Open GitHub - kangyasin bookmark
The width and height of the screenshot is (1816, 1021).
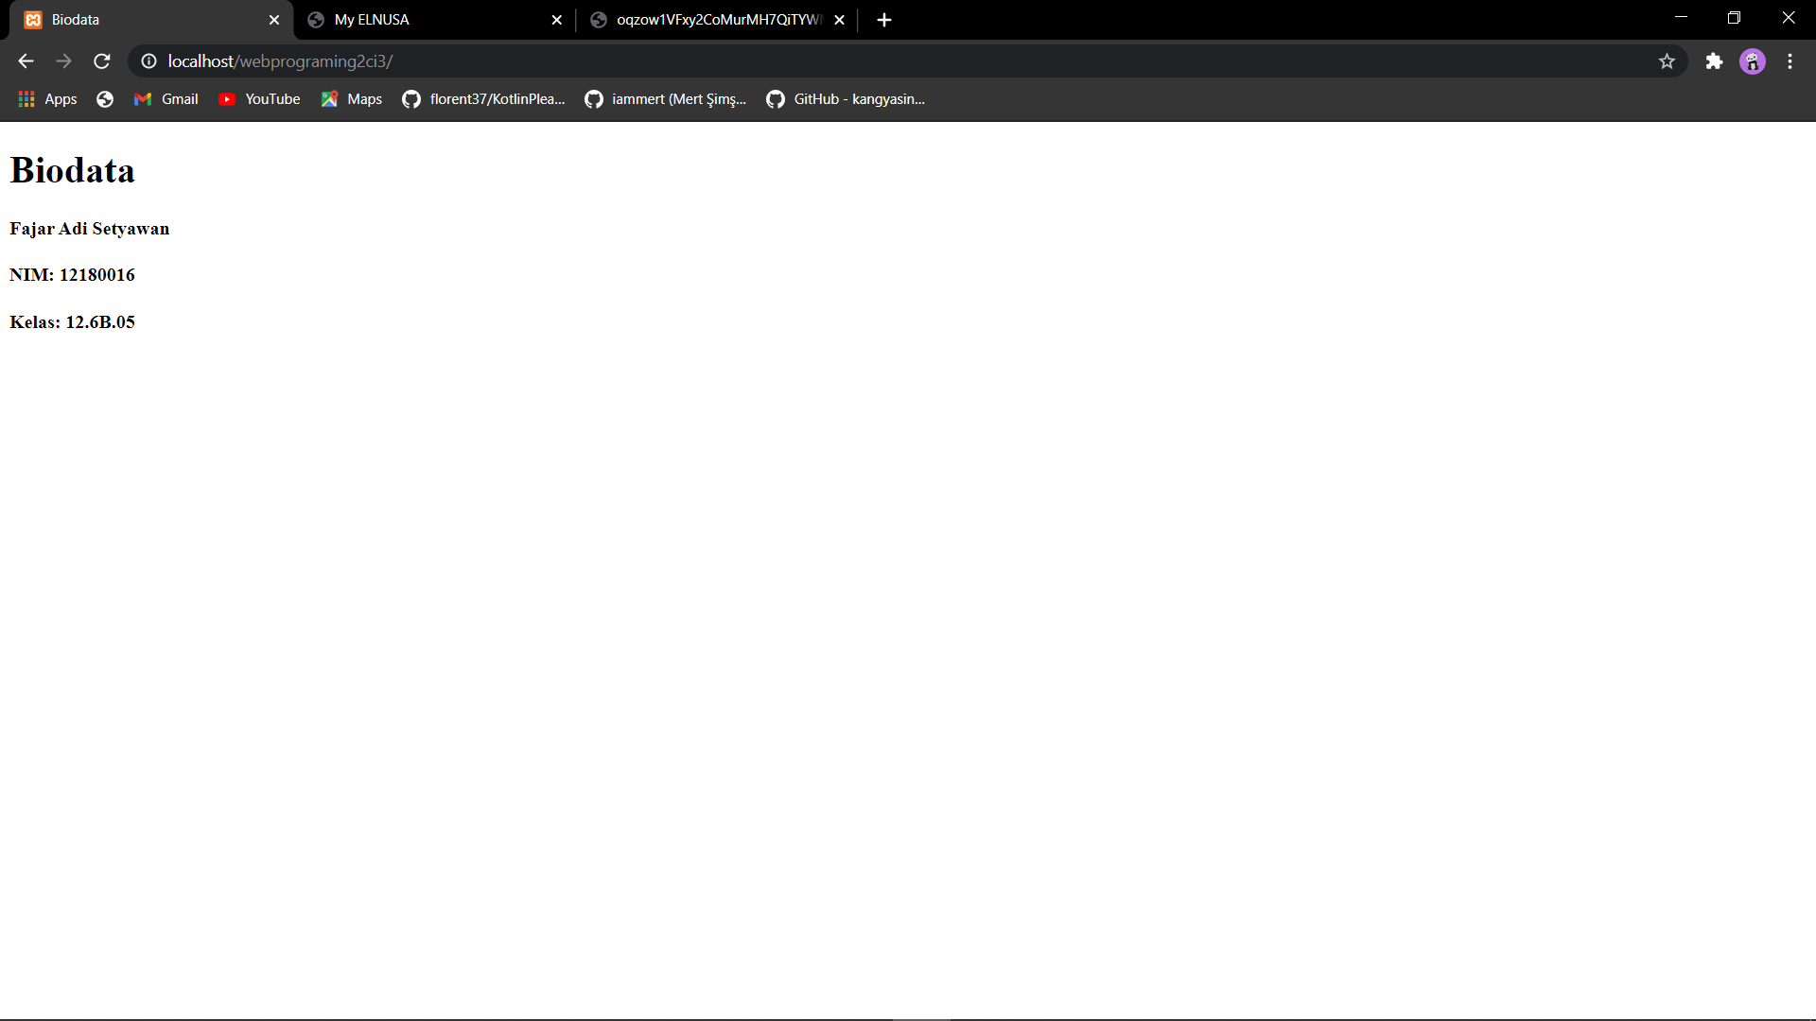click(x=846, y=99)
